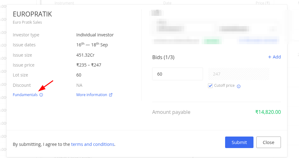Submit the IPO application
Screen dimensions: 299x158
pos(239,142)
